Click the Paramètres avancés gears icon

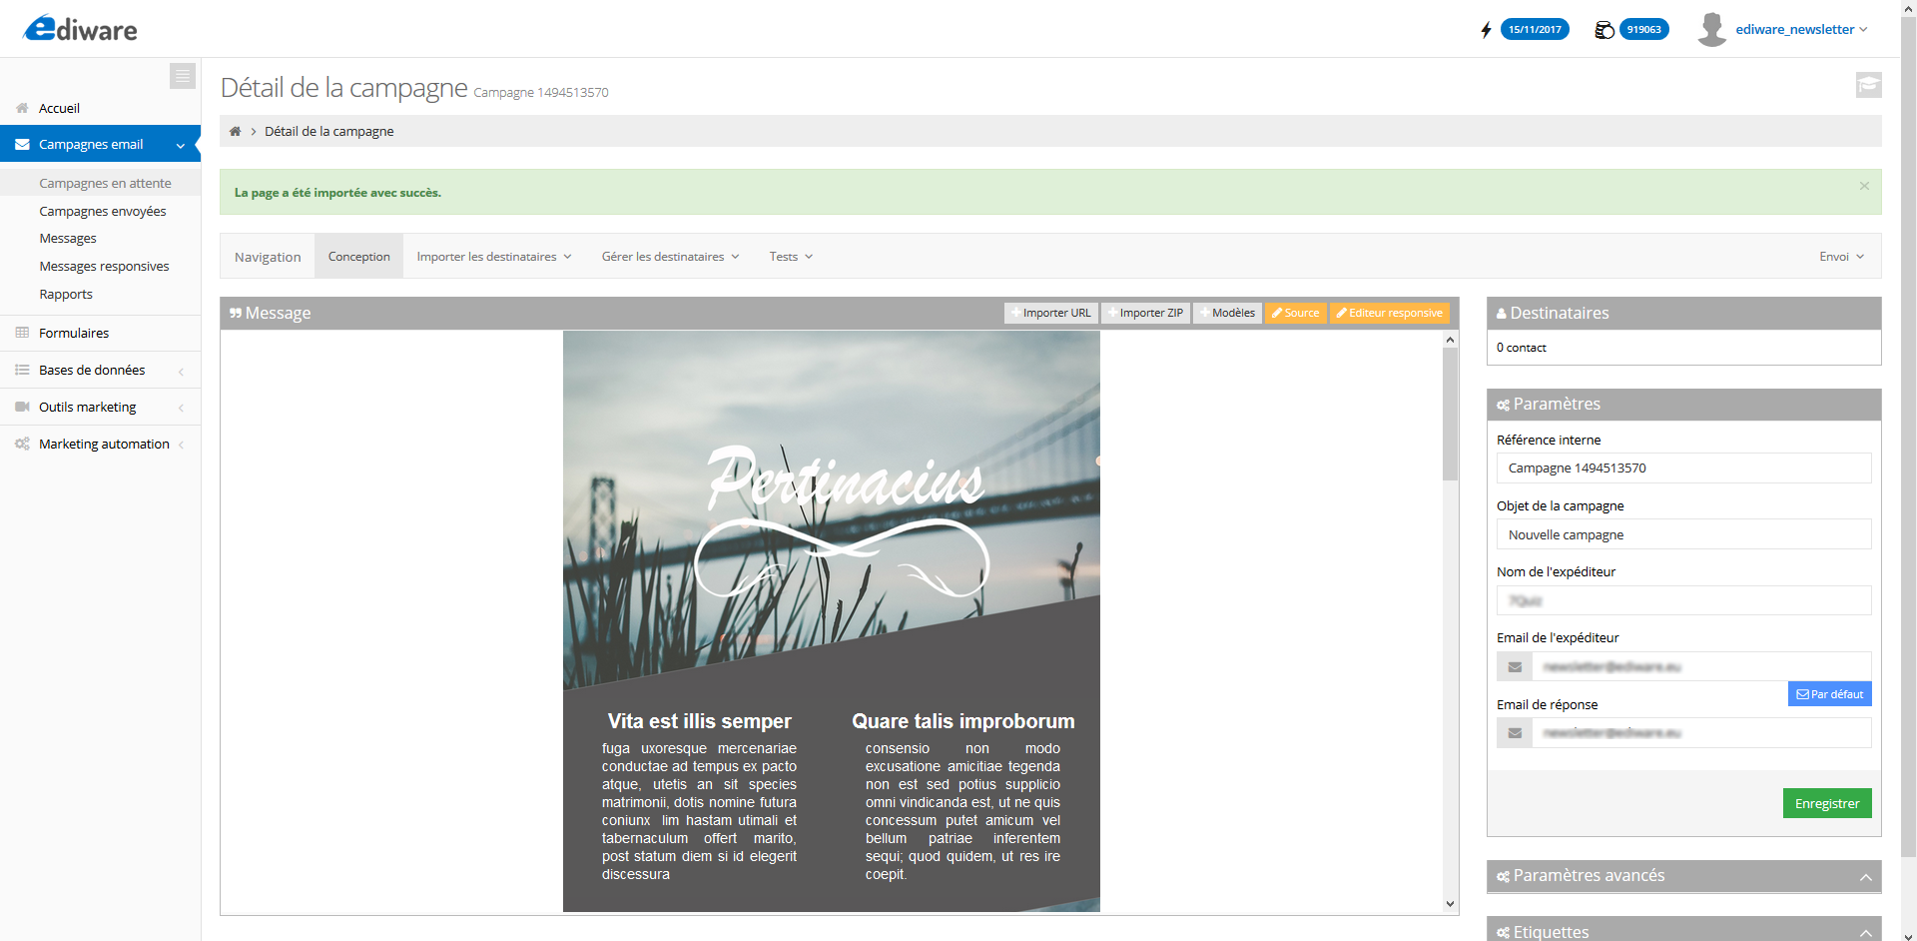pyautogui.click(x=1503, y=876)
